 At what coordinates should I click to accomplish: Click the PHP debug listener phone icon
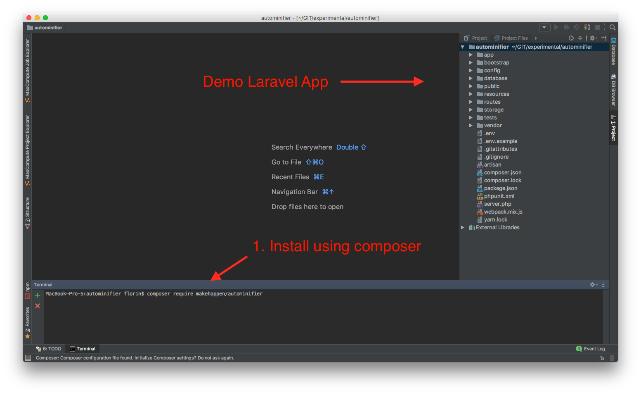pos(587,27)
